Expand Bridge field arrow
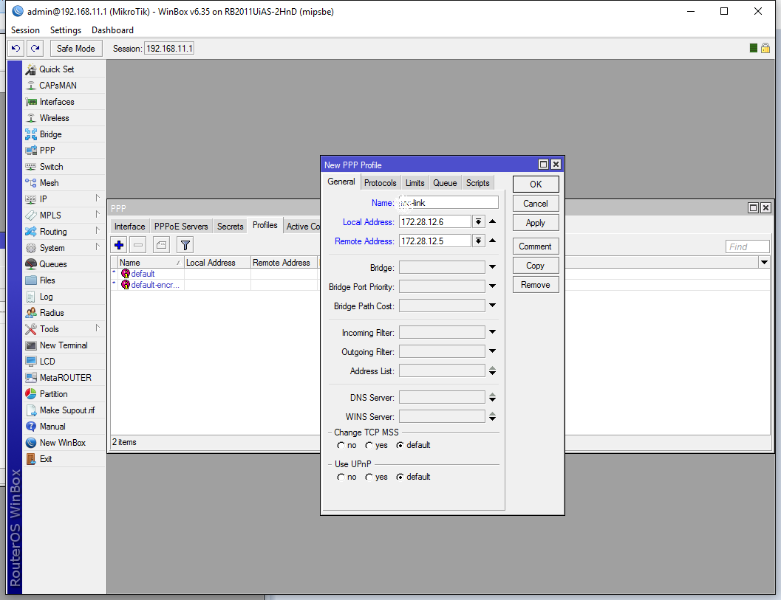This screenshot has width=781, height=600. pos(493,267)
